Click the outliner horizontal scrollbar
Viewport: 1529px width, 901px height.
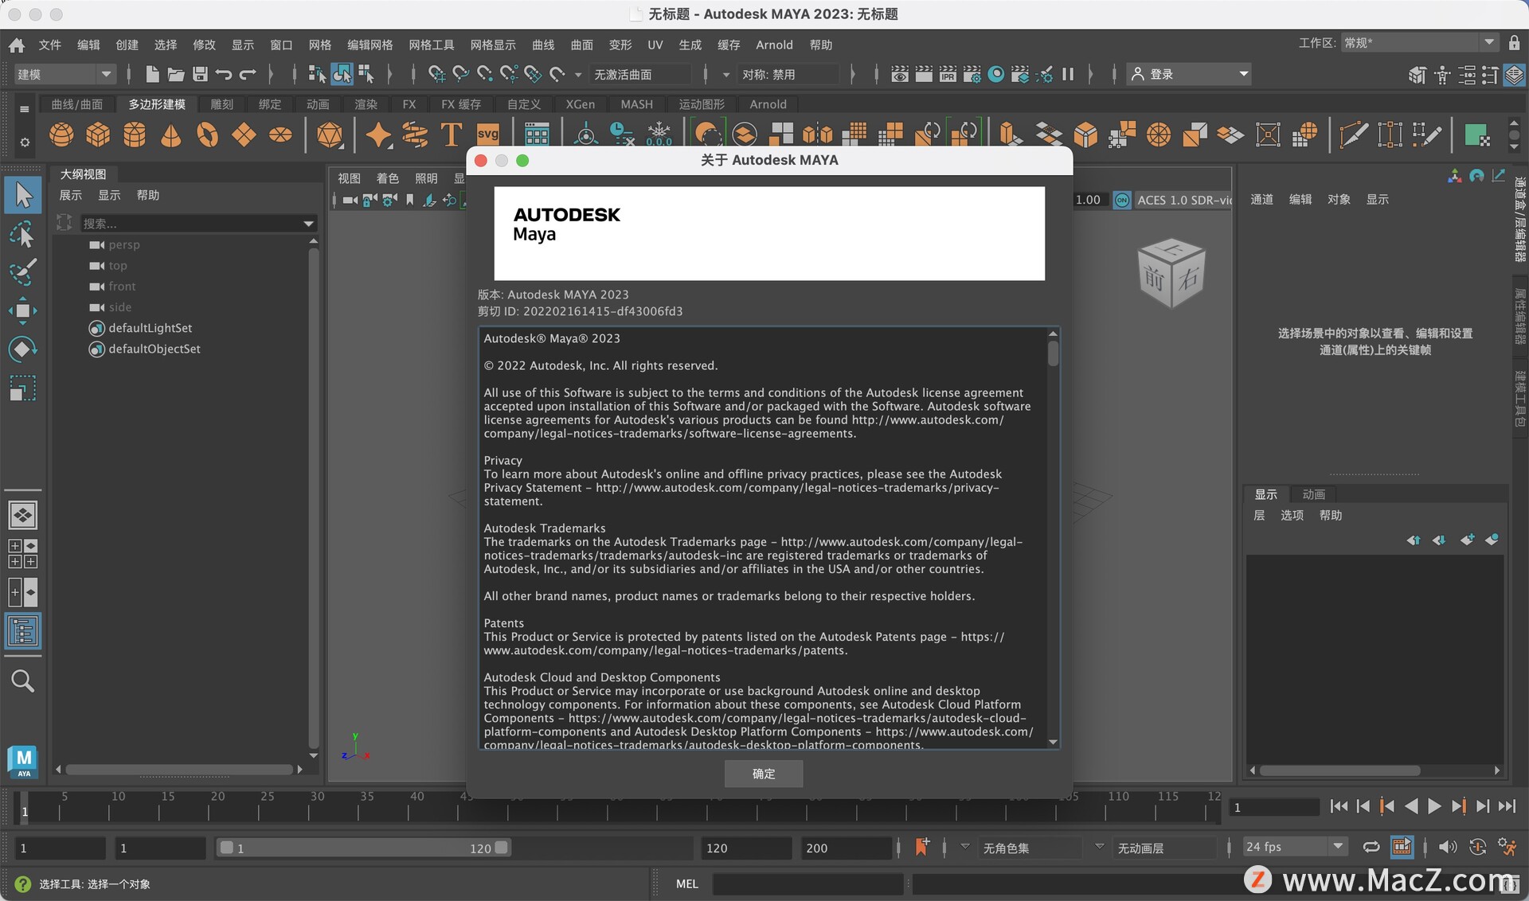tap(179, 770)
